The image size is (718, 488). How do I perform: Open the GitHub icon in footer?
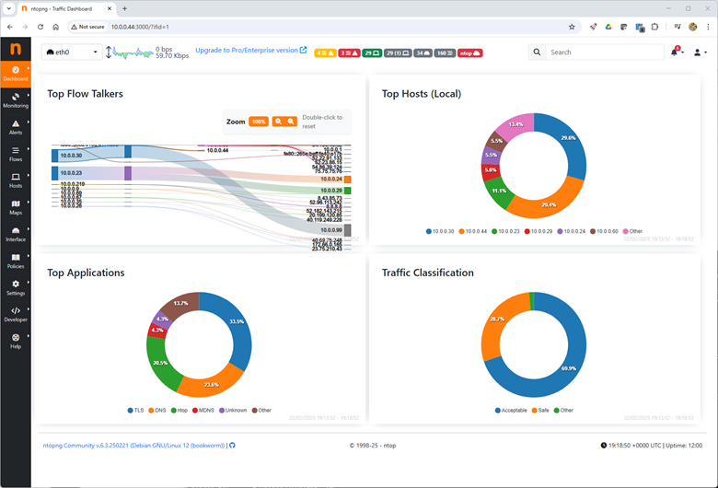pyautogui.click(x=232, y=446)
